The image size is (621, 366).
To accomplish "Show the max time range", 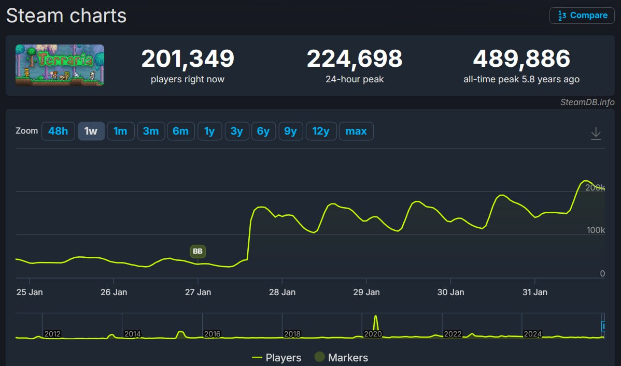I will coord(356,131).
